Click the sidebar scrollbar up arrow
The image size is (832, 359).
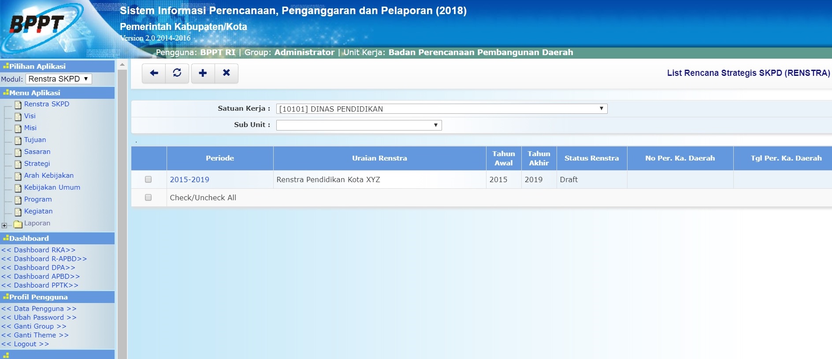122,65
